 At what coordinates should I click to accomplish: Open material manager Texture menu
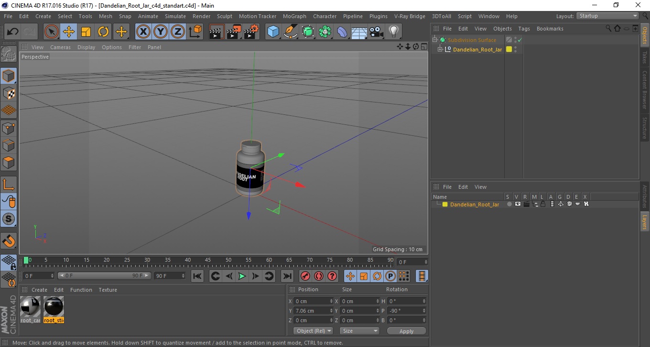click(108, 290)
